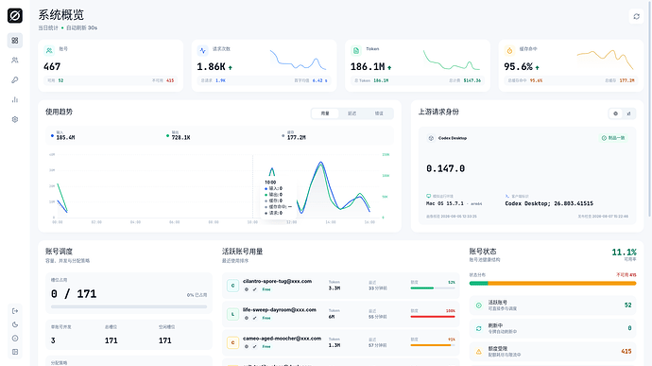
Task: Open the settings gear in sidebar
Action: click(x=15, y=119)
